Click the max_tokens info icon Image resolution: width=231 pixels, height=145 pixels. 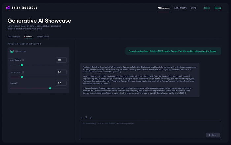pyautogui.click(x=23, y=60)
